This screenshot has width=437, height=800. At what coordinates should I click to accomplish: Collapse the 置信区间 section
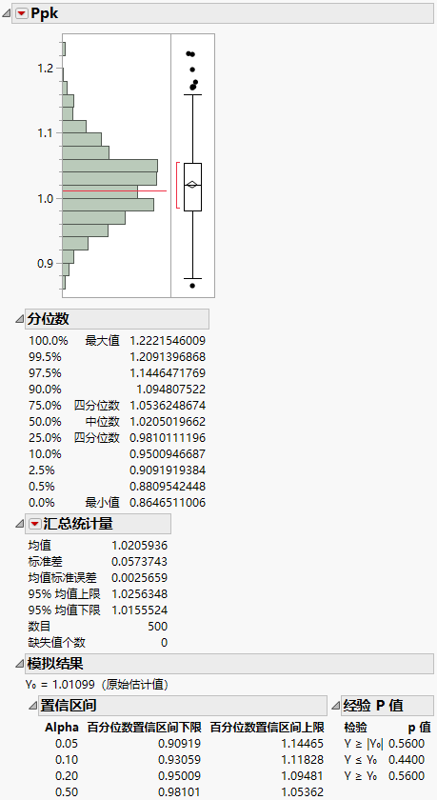[x=32, y=706]
